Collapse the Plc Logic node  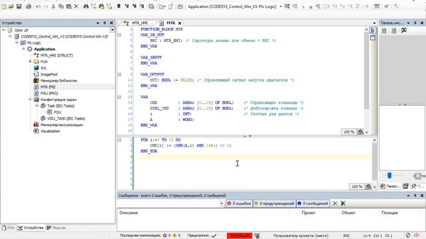pyautogui.click(x=17, y=42)
